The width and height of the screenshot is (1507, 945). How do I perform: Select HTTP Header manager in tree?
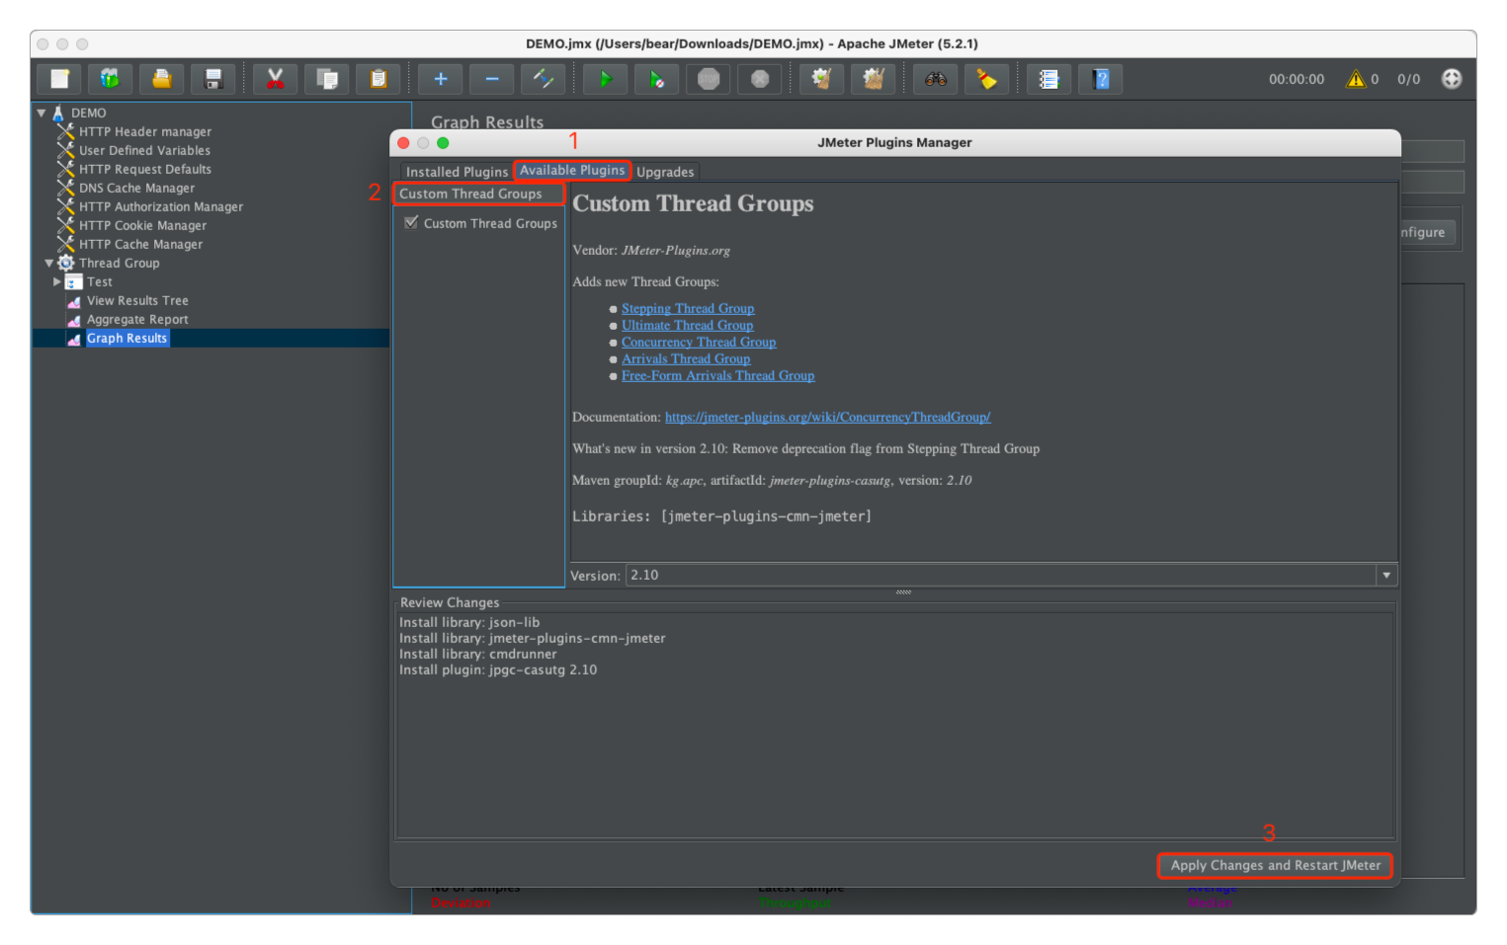pos(145,131)
